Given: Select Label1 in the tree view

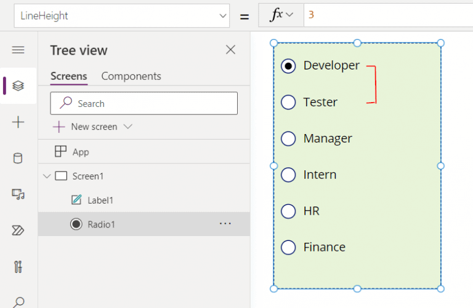Looking at the screenshot, I should point(144,200).
